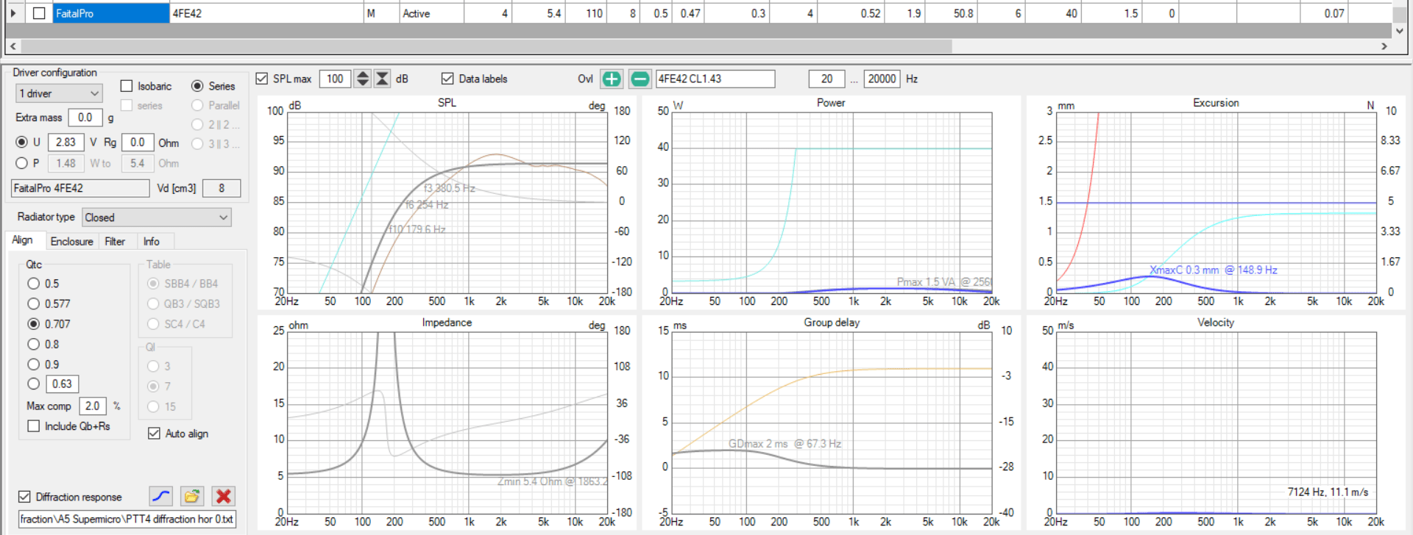Choose Qtc 0.9 option
Screen dimensions: 1413x535
pos(33,365)
